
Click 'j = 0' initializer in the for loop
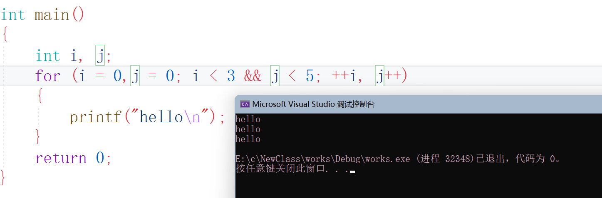tap(152, 76)
